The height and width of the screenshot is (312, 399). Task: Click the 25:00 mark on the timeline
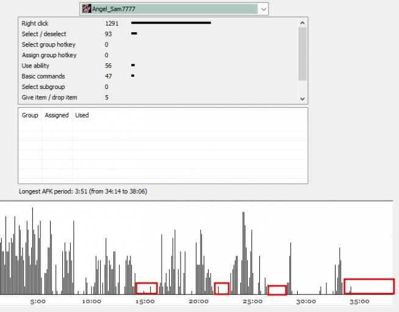[x=253, y=302]
